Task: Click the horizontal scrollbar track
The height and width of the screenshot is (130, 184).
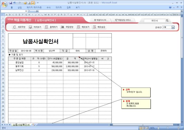Action: click(145, 125)
